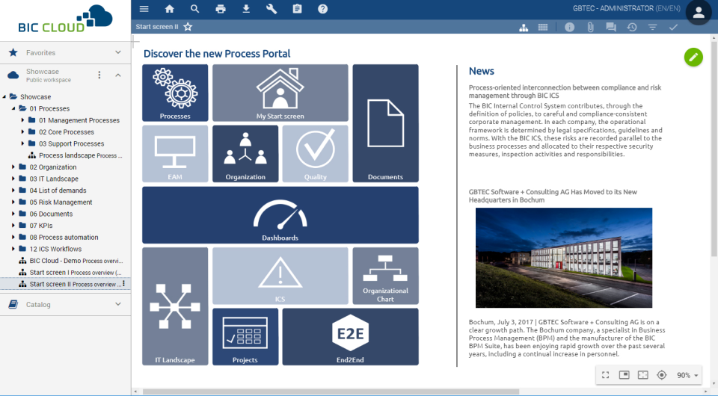Open the Quality tile

tap(316, 154)
